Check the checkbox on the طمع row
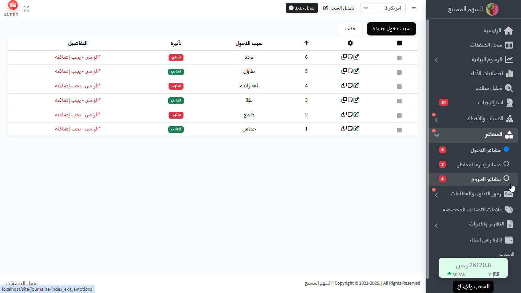521x293 pixels. tap(399, 115)
